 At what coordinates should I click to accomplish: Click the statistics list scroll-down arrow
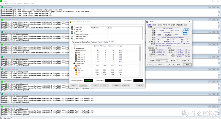pos(140,75)
